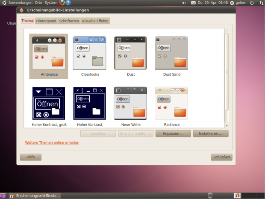Select the Ambiance theme thumbnail

[x=48, y=56]
